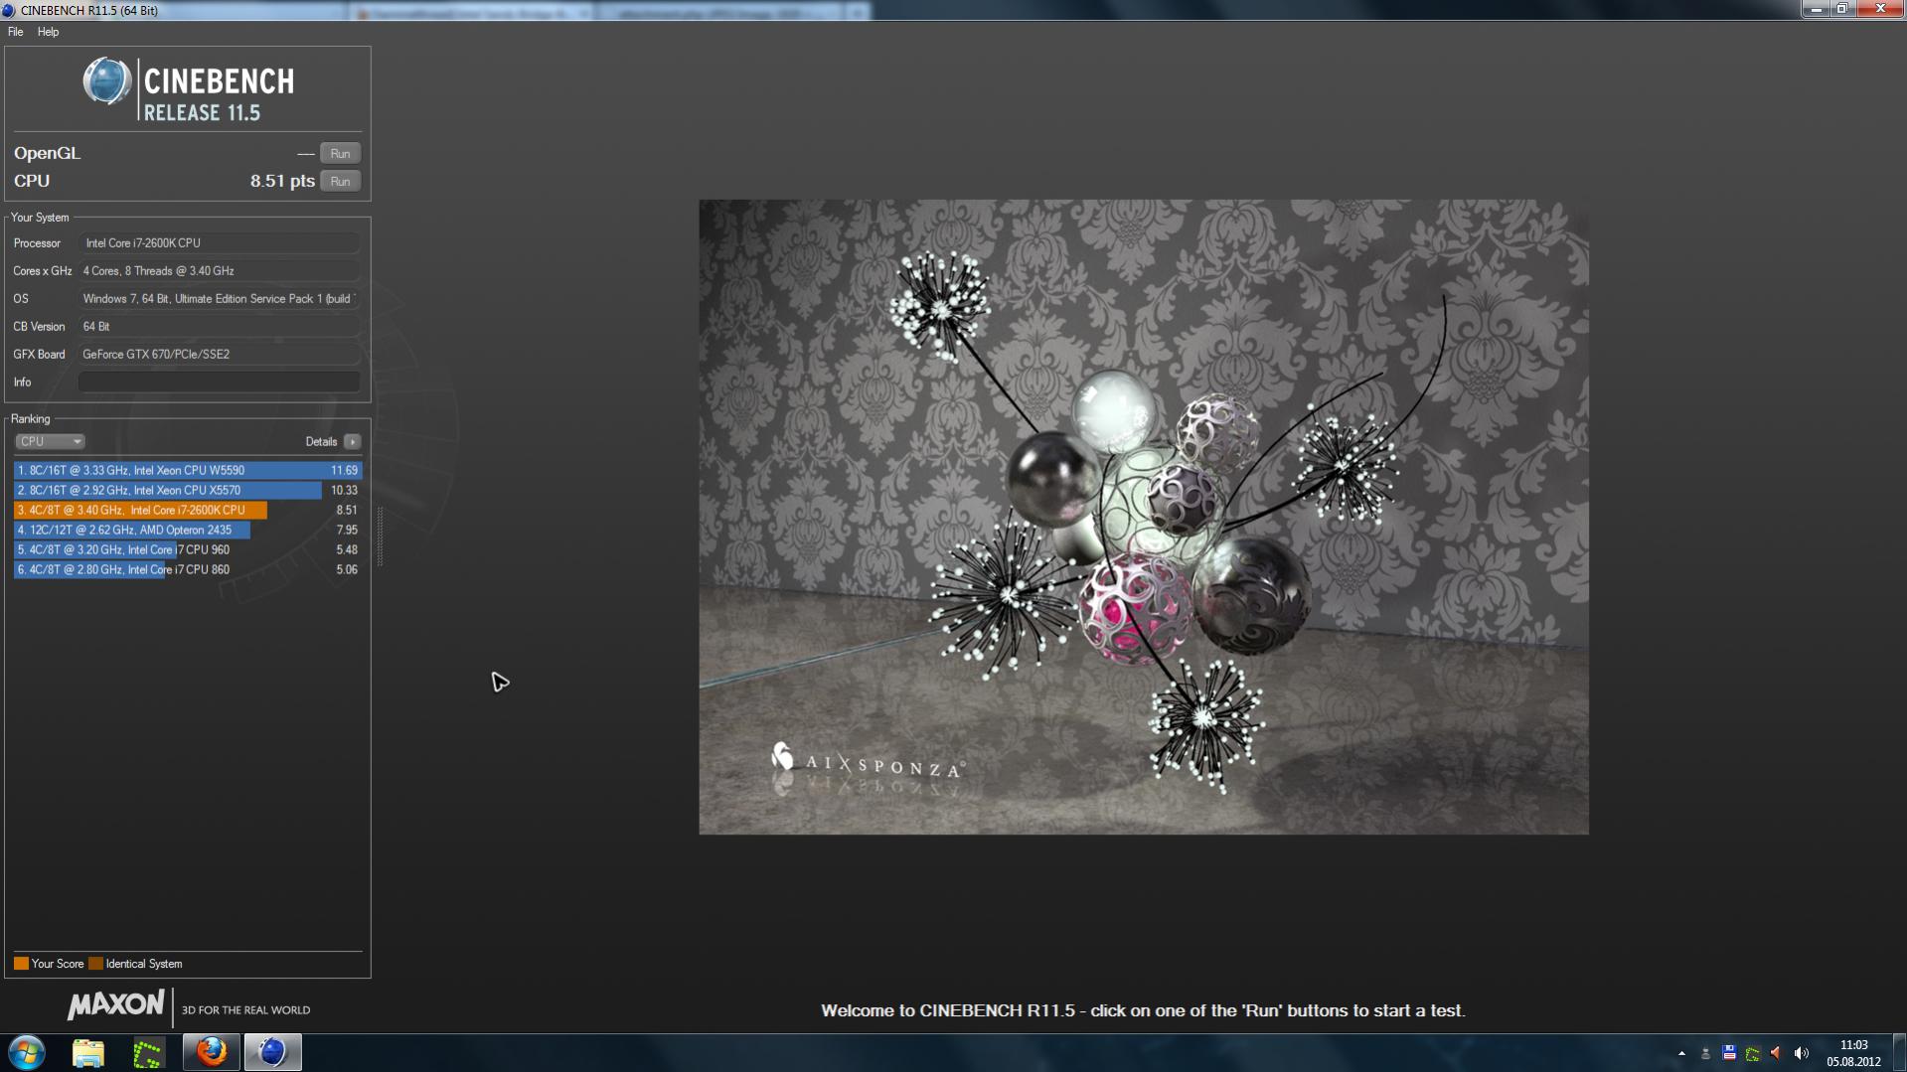1907x1072 pixels.
Task: Click the Info text field
Action: [219, 382]
